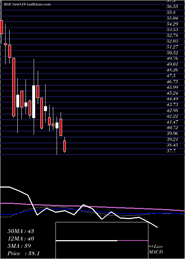Click the 52.03 price label
185x259 pixels.
click(x=172, y=41)
